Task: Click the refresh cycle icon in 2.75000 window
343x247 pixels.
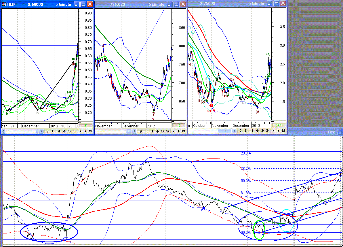Action: tap(241, 130)
